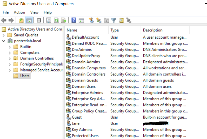Click the Protected Users group icon
The height and width of the screenshot is (139, 207).
[x=69, y=135]
